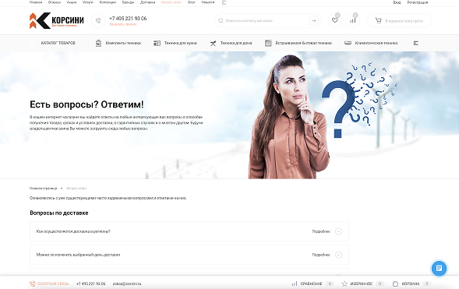Click the search magnifier icon
Screen dimensions: 459x289
[x=221, y=21]
